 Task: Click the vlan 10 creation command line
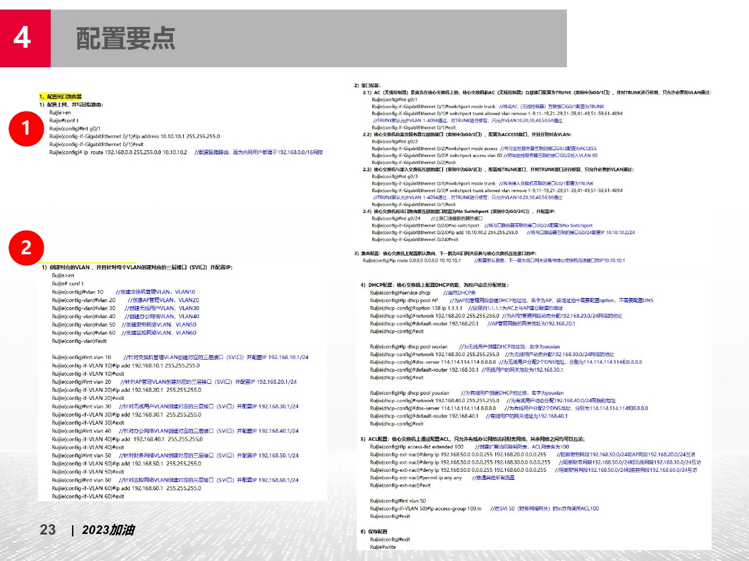click(78, 292)
